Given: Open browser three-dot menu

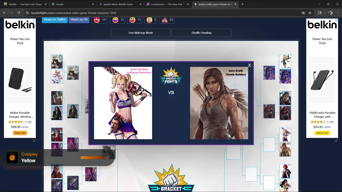Looking at the screenshot, I should pyautogui.click(x=338, y=13).
